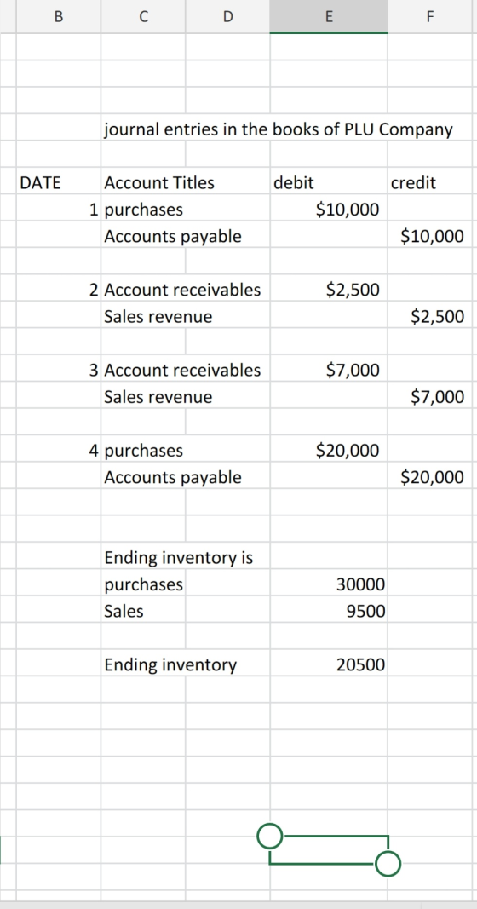Select the cell containing 9500
The image size is (477, 909).
pyautogui.click(x=329, y=611)
